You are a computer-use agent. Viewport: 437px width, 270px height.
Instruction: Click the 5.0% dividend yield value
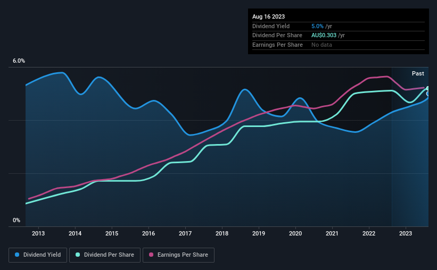[317, 26]
